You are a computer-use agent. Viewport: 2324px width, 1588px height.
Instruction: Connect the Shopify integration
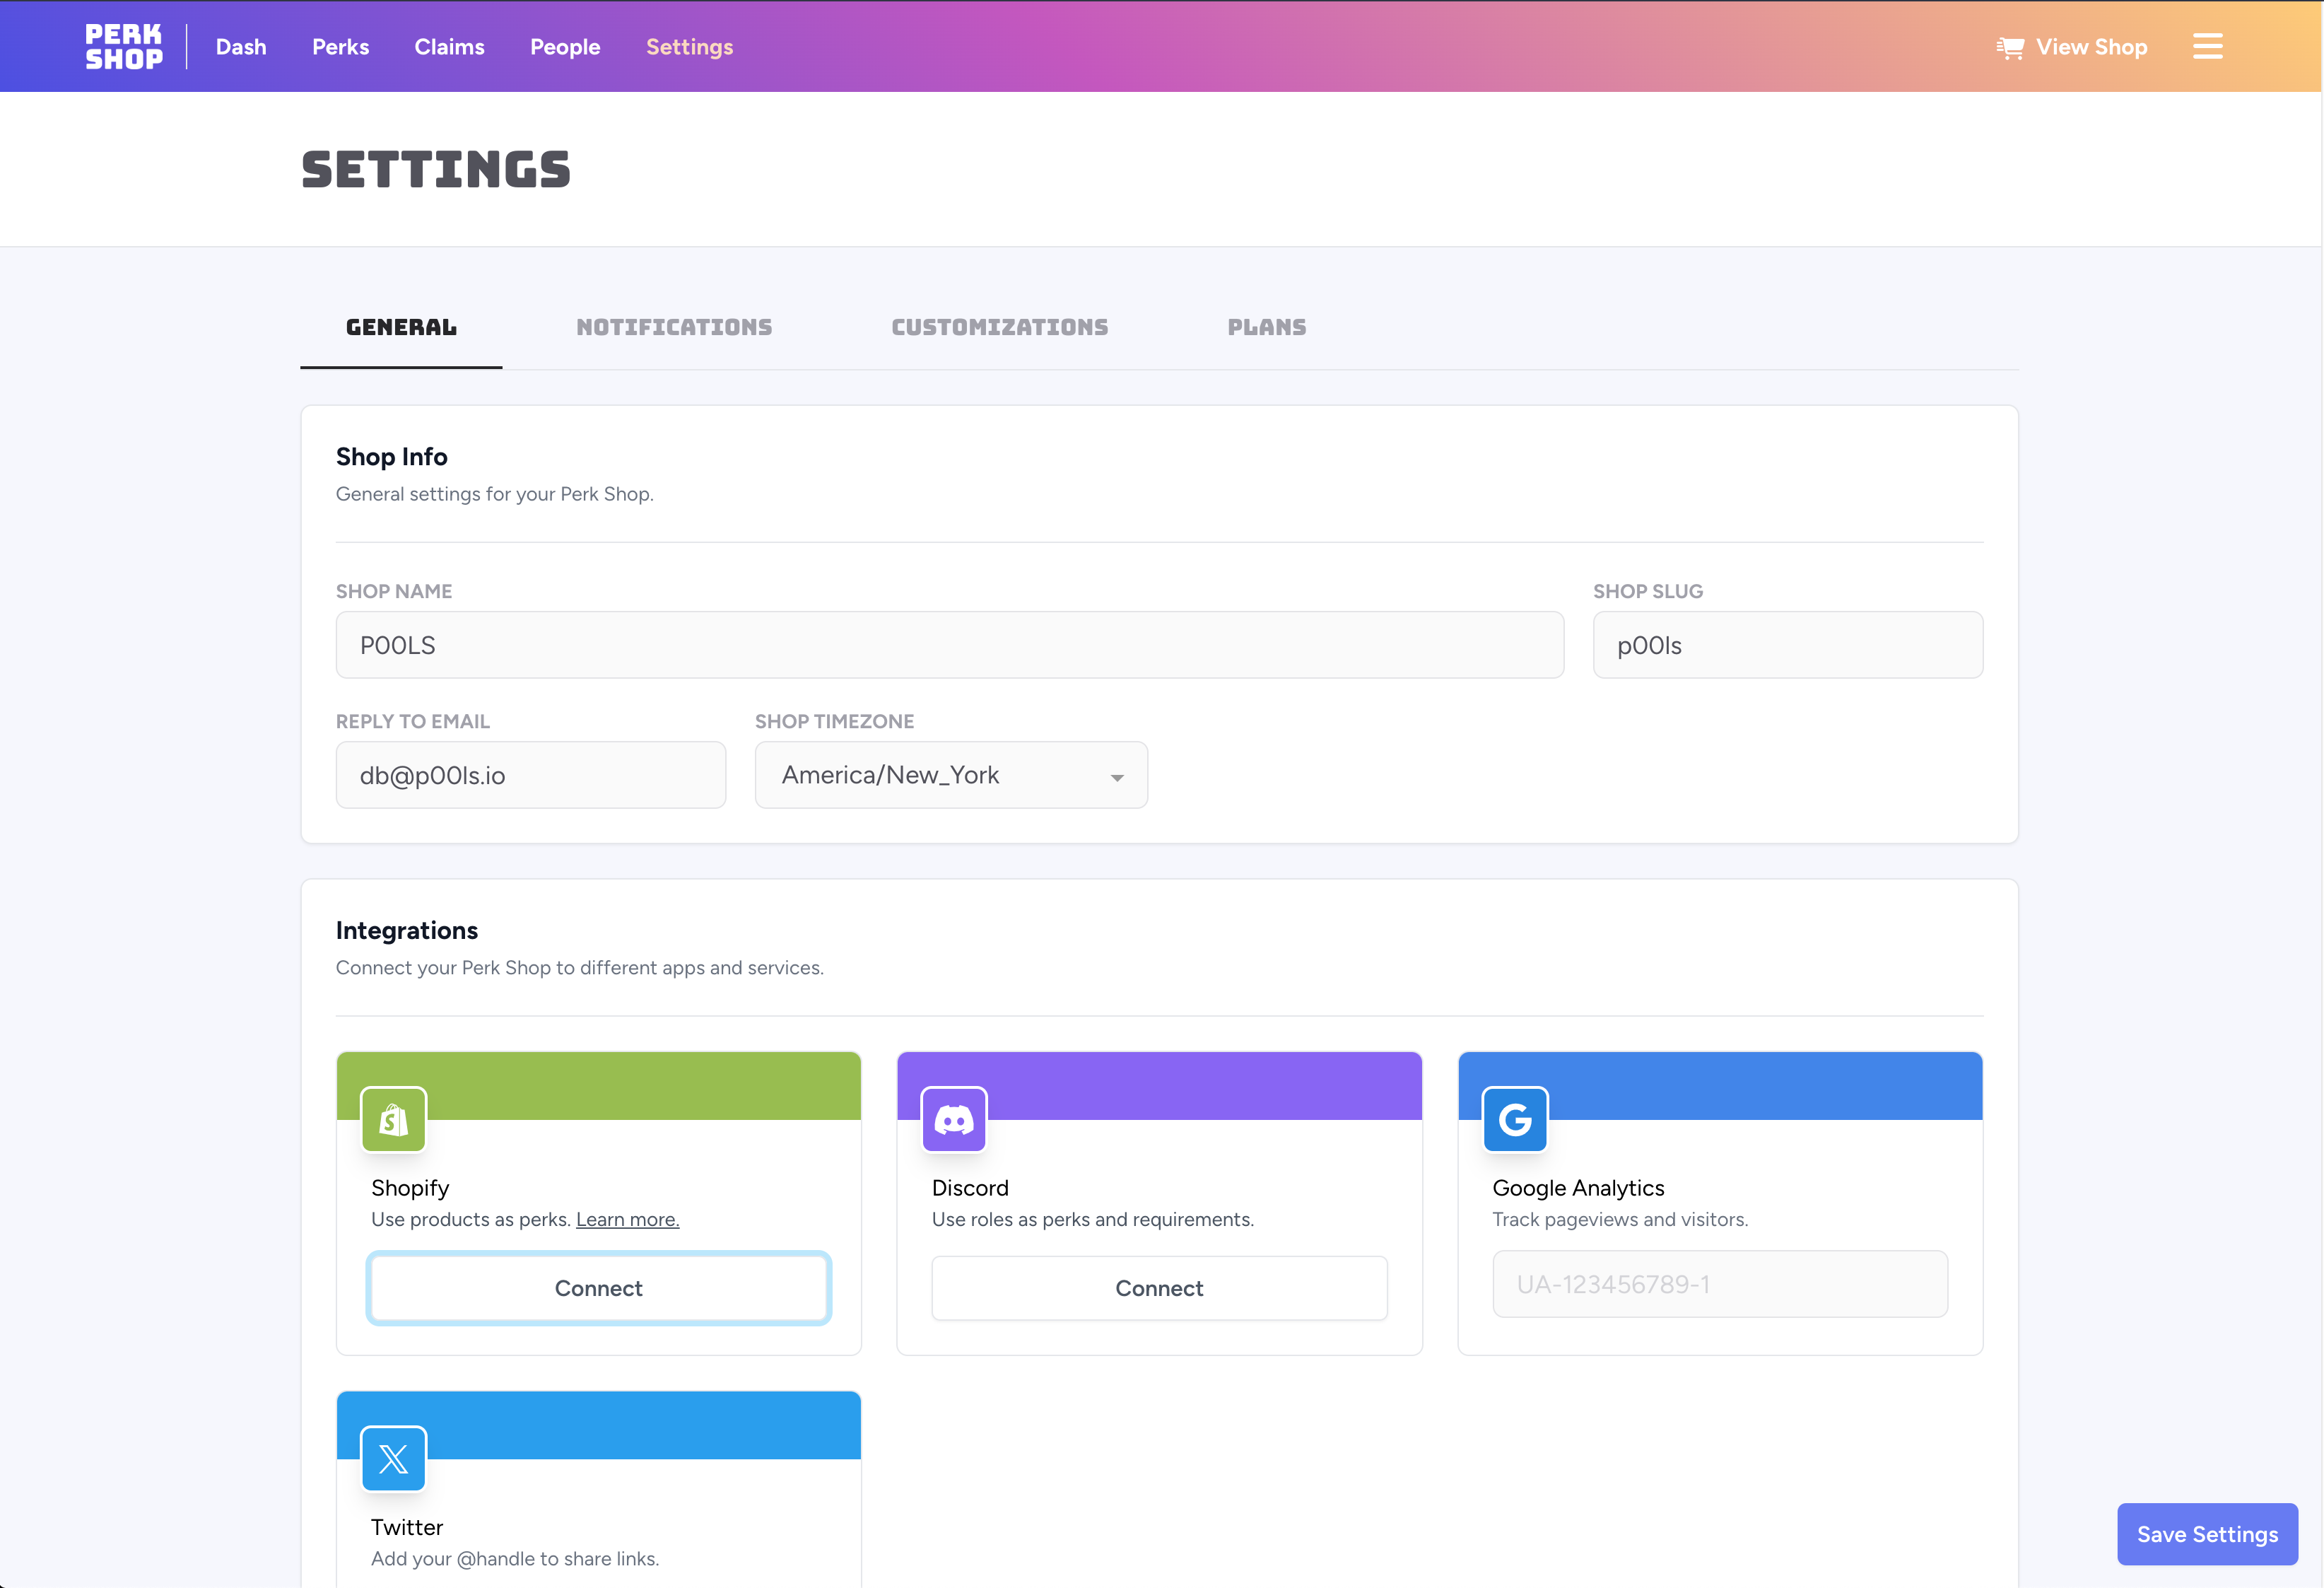click(599, 1288)
